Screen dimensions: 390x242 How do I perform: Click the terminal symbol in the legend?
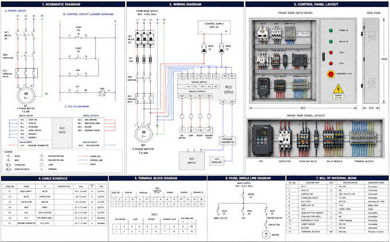(x=41, y=169)
